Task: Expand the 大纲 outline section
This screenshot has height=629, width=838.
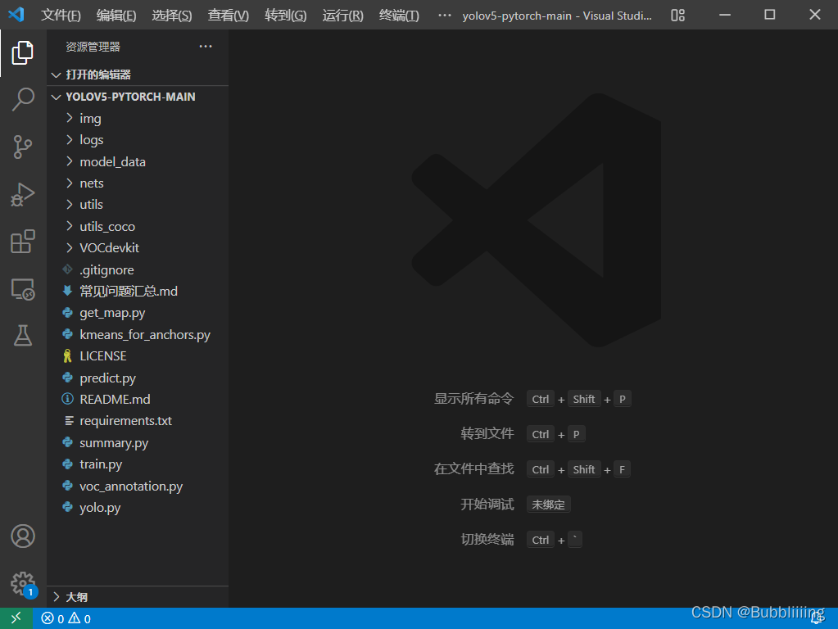Action: point(138,597)
